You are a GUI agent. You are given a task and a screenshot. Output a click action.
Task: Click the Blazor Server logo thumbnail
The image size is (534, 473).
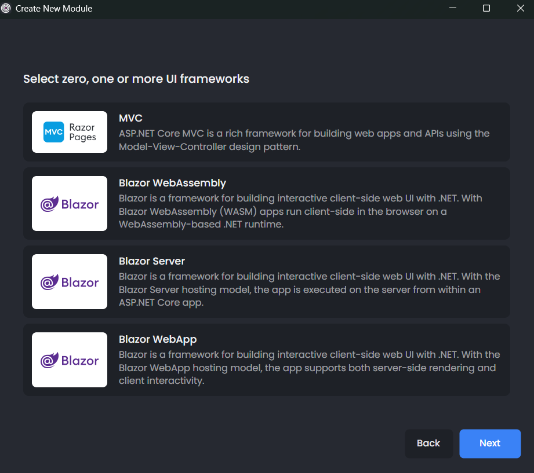[70, 282]
